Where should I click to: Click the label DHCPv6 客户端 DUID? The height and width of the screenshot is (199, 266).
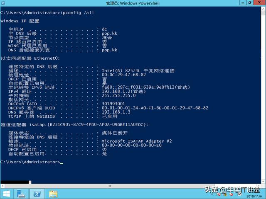coord(32,108)
